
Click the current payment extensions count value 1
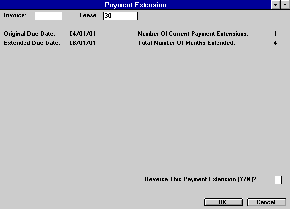point(275,34)
